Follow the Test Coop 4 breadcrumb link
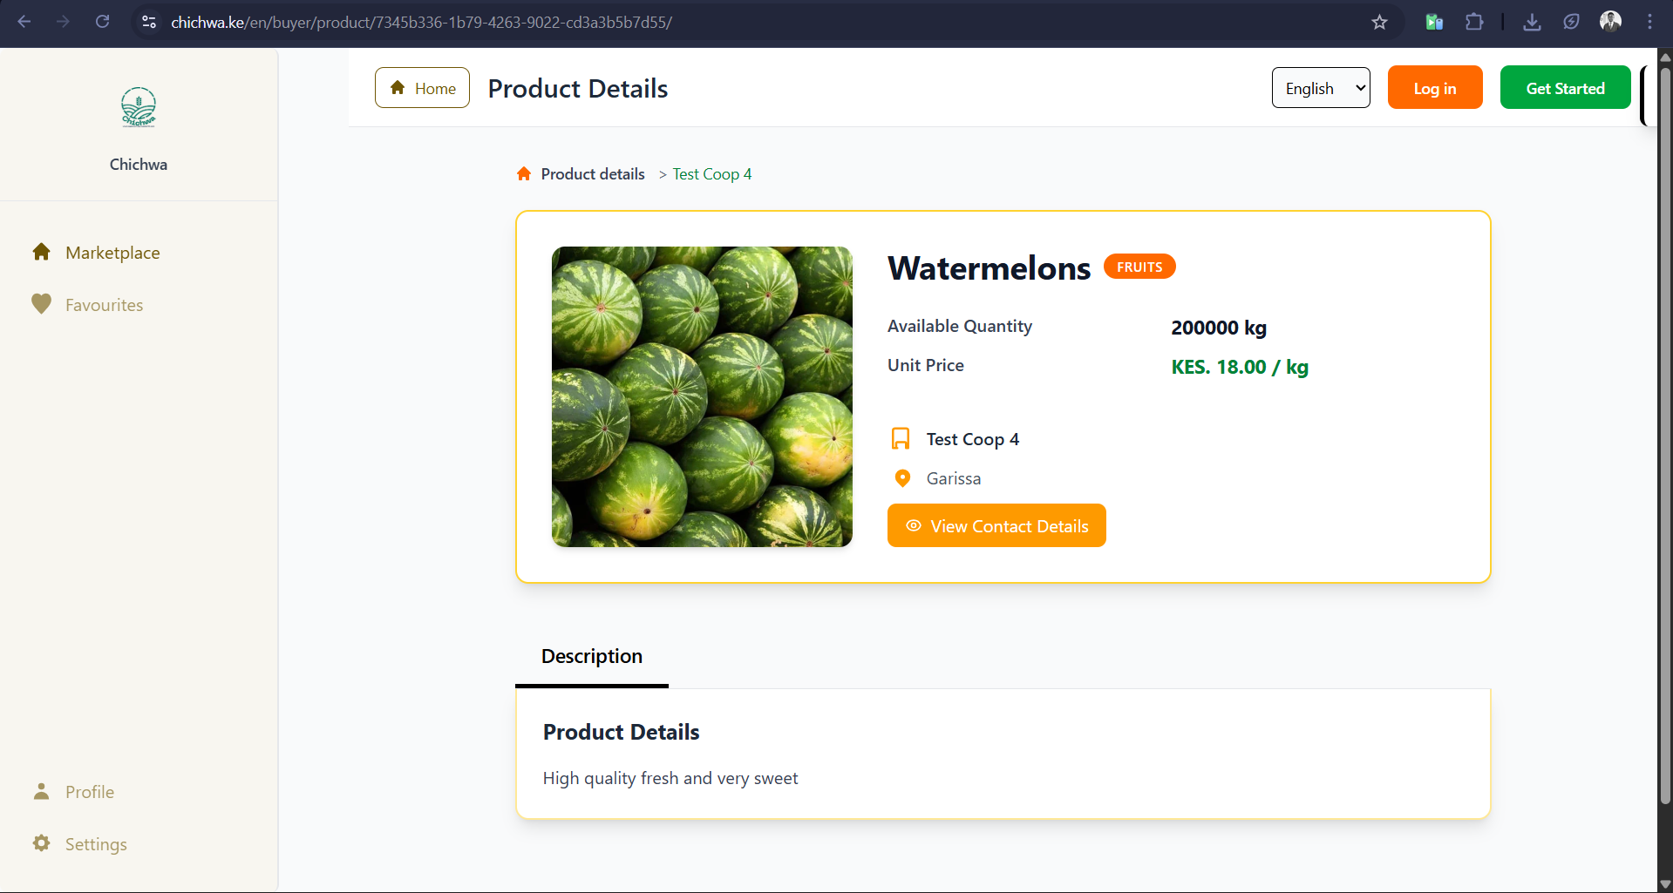Screen dimensions: 1673x893 pos(711,174)
